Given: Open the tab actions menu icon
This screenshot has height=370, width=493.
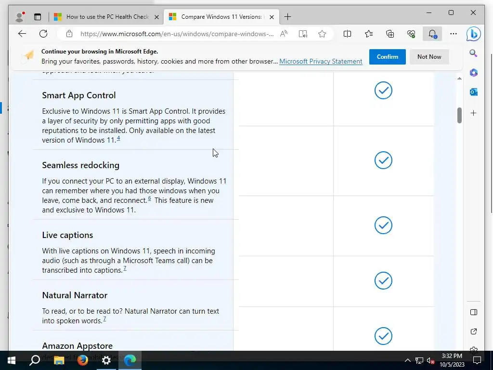Looking at the screenshot, I should click(38, 17).
